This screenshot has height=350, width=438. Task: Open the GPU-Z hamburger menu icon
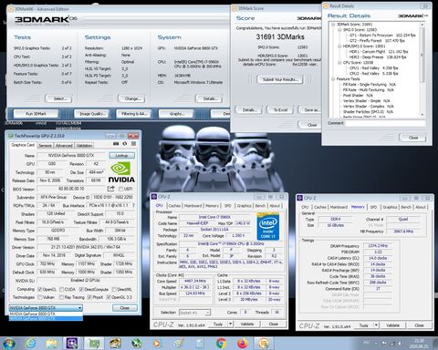point(133,144)
